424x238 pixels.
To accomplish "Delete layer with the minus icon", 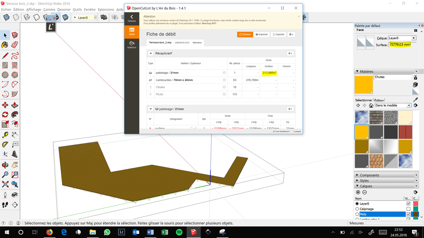I will 364,192.
